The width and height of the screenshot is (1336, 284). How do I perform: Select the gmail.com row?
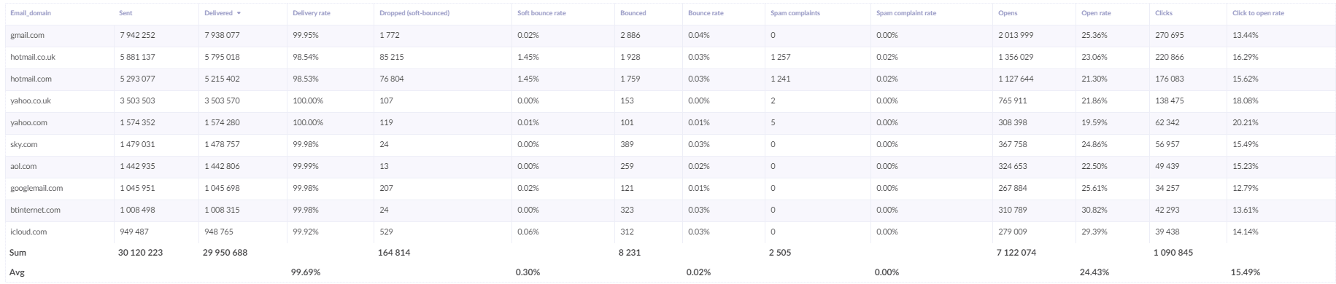tap(668, 35)
